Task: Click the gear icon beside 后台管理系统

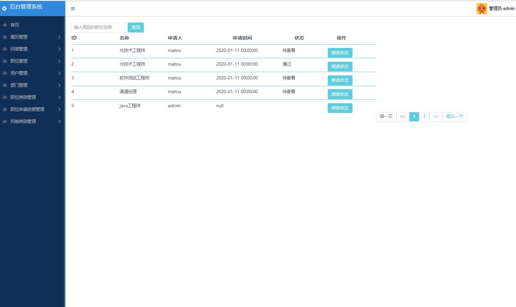Action: (4, 8)
